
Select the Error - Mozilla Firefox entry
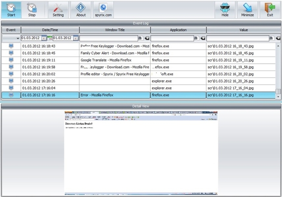(x=115, y=95)
